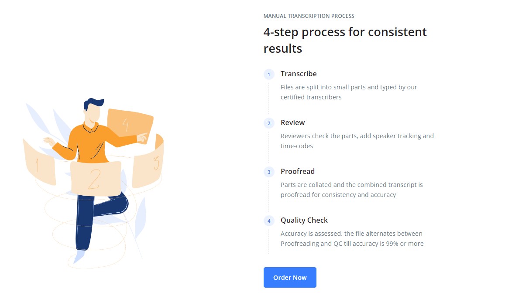Click the speaker tracking and time-codes text
505x299 pixels.
(357, 141)
